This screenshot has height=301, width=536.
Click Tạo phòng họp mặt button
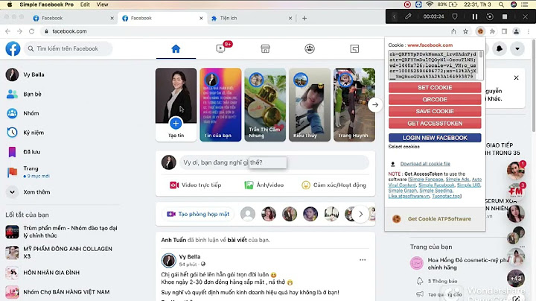pos(198,214)
